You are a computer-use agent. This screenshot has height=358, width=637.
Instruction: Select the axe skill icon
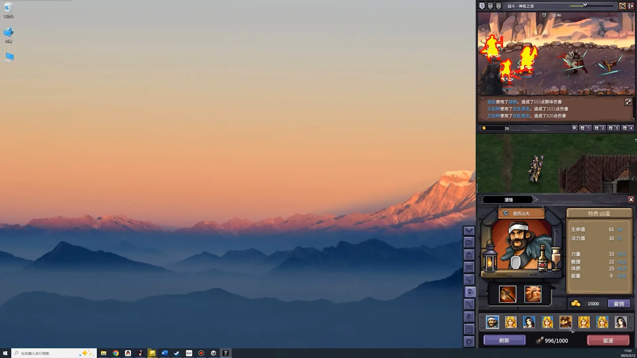(x=508, y=294)
